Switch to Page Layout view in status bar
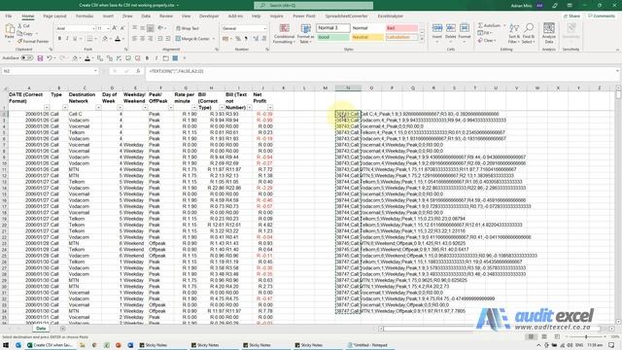Viewport: 622px width, 350px height. pos(544,336)
